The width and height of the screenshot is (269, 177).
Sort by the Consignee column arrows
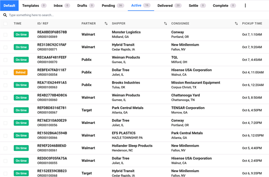[236, 24]
